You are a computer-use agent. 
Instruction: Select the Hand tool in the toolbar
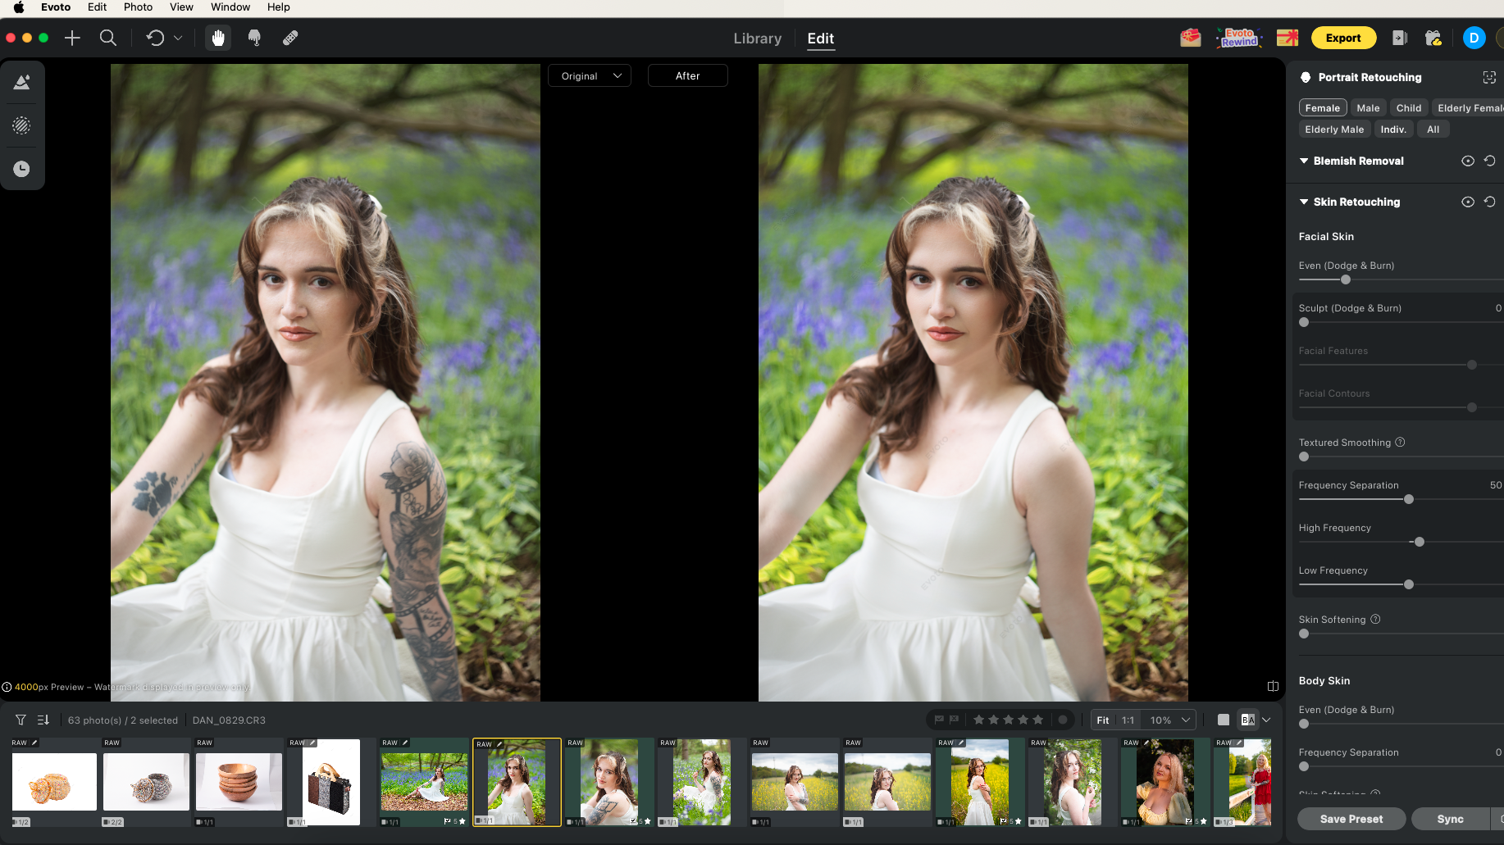click(x=217, y=38)
